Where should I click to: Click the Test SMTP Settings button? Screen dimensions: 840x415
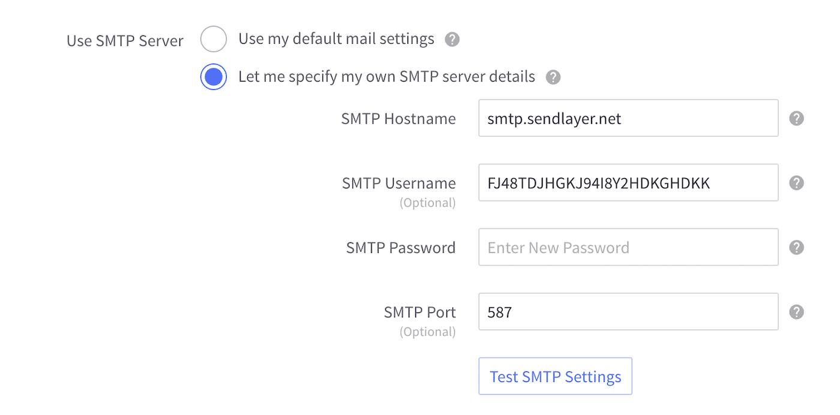point(555,376)
